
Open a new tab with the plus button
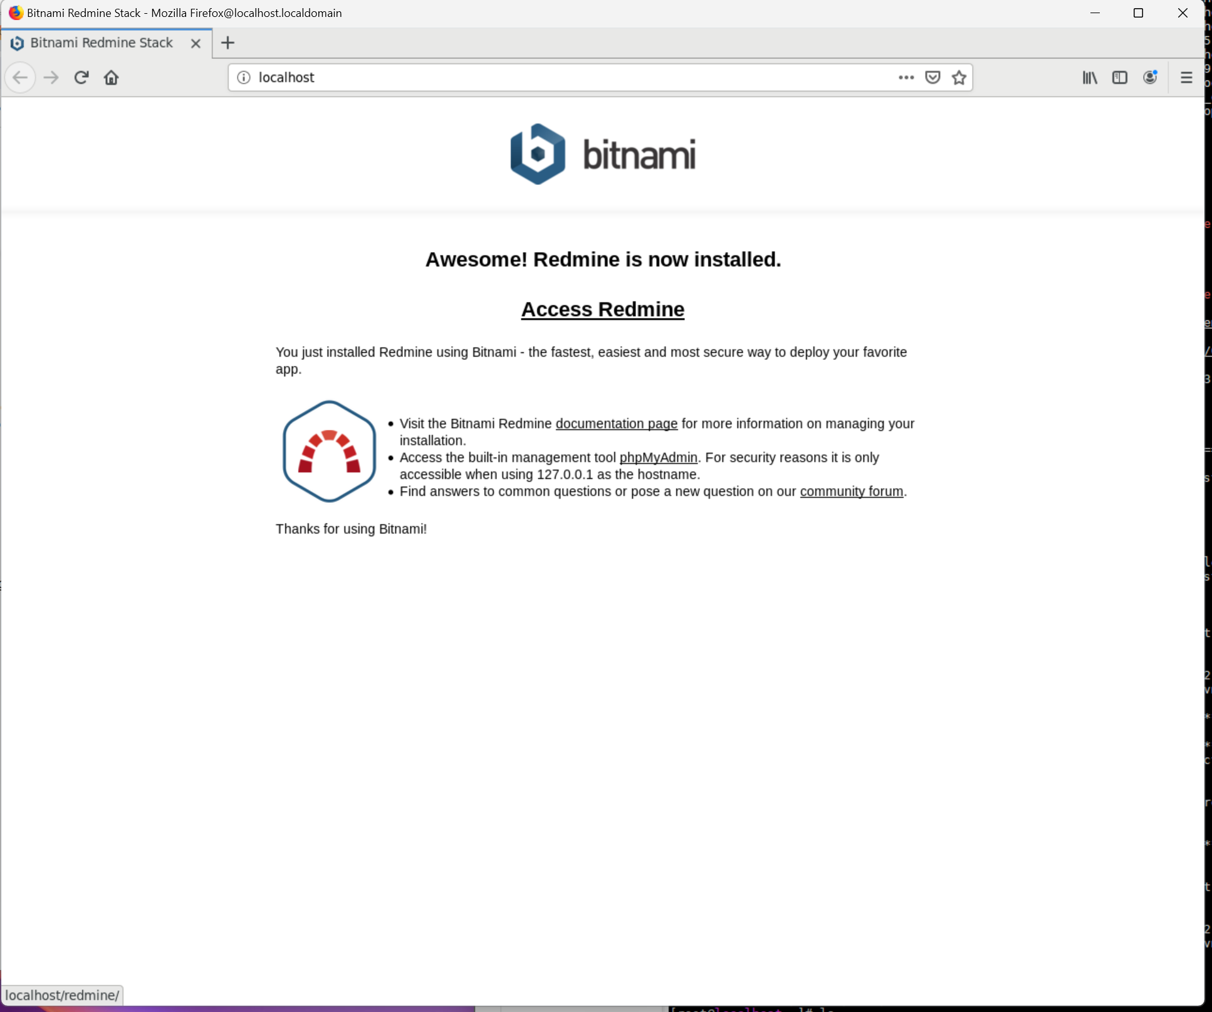point(228,43)
